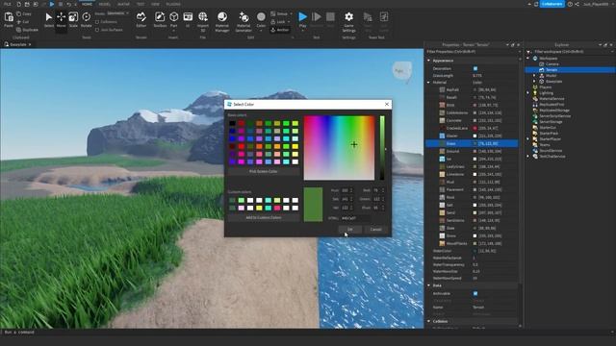616x346 pixels.
Task: Click the Color tool in the ribbon
Action: (x=261, y=20)
